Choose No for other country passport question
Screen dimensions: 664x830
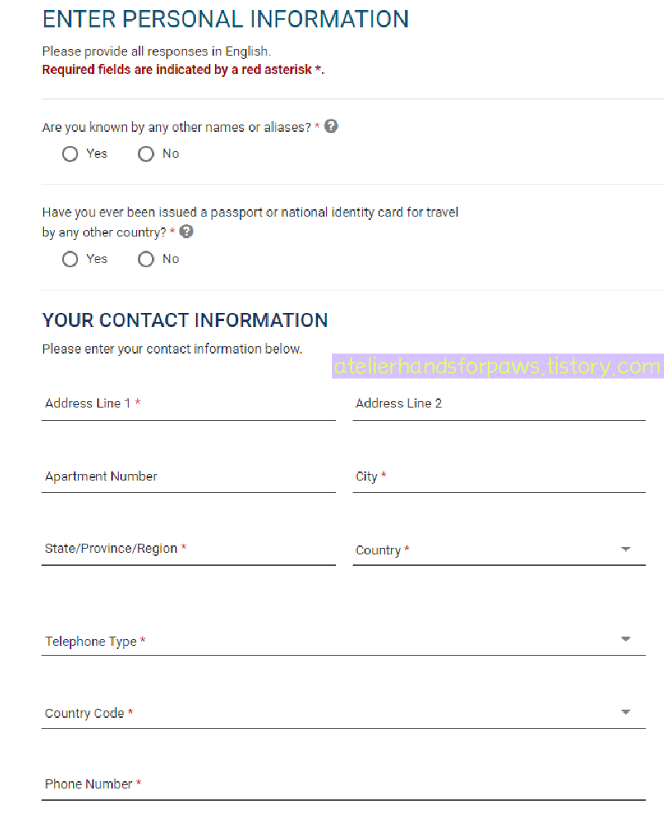pos(145,259)
